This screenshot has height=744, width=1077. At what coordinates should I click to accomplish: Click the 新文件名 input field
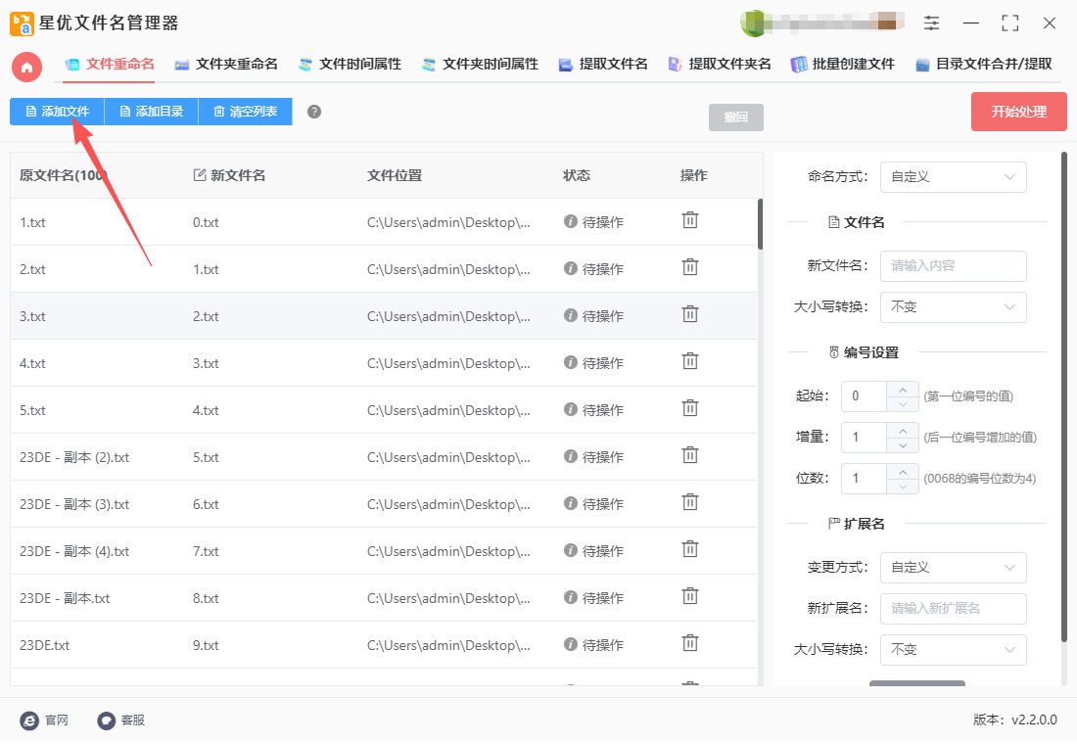point(953,266)
